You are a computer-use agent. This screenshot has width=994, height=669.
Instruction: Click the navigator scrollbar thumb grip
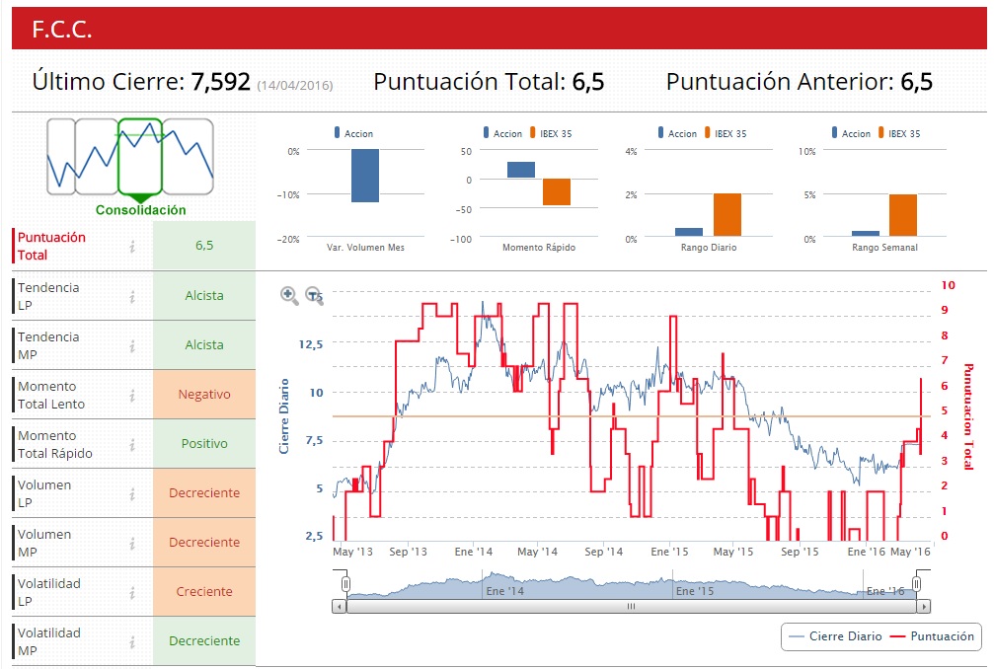point(632,606)
